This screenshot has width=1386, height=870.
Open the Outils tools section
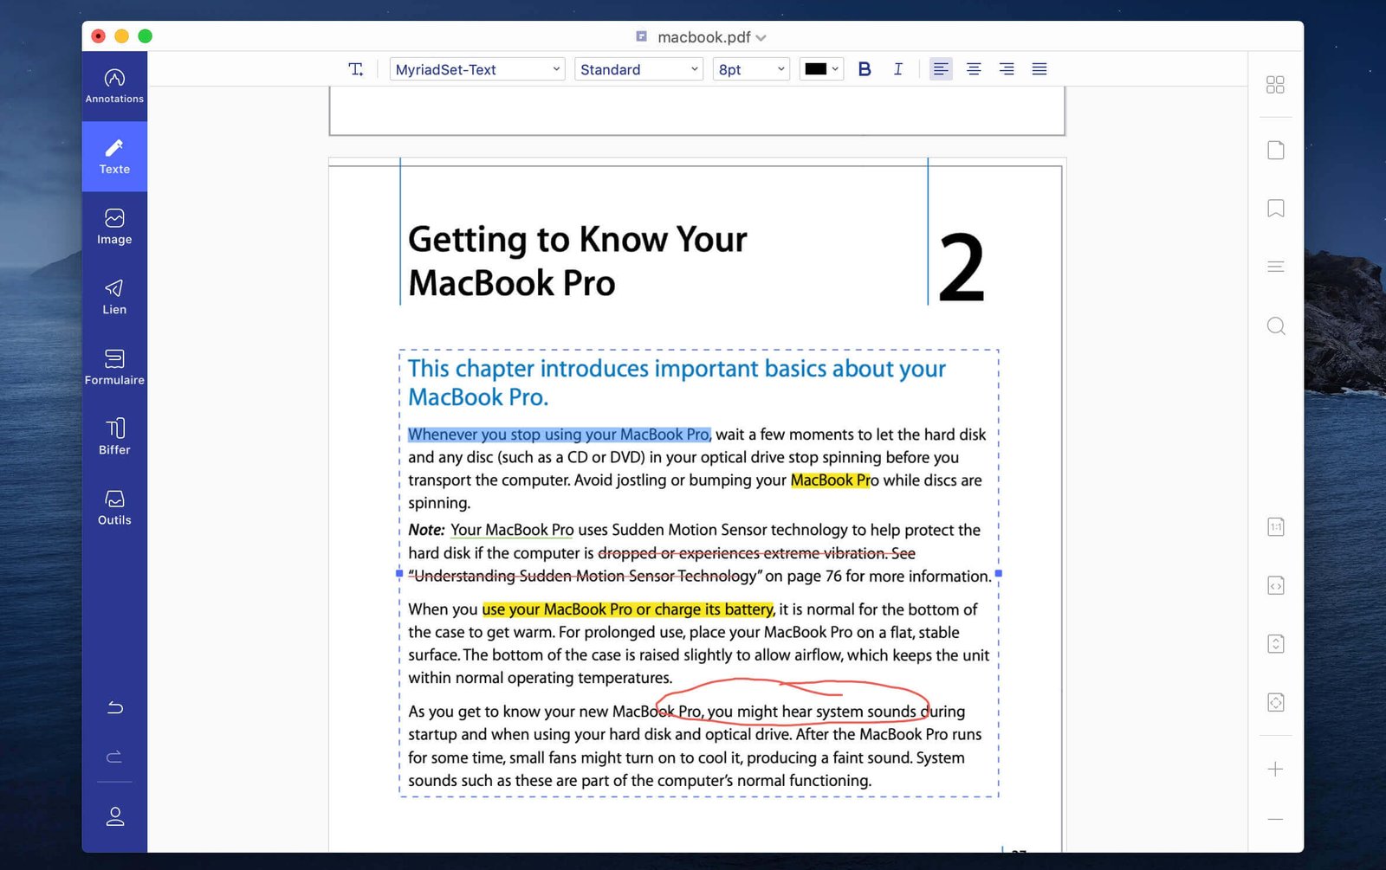click(114, 507)
